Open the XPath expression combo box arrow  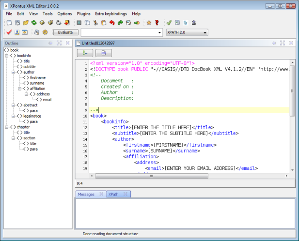pyautogui.click(x=159, y=32)
